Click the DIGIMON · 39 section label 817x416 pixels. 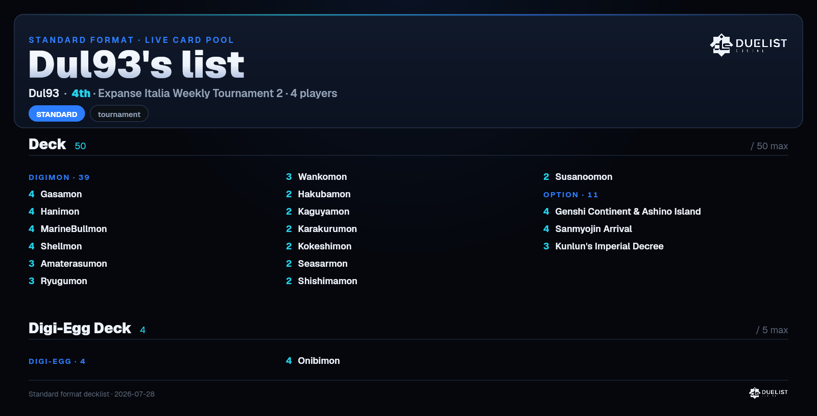[x=59, y=177]
